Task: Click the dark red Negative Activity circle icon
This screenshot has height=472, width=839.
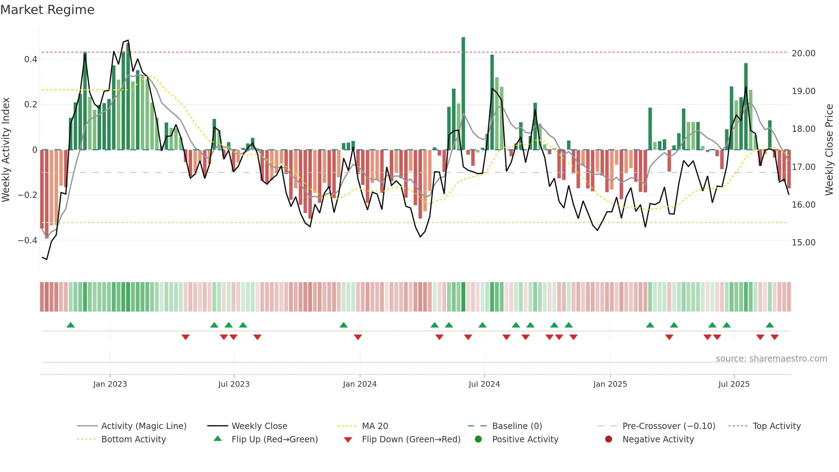Action: click(x=609, y=439)
